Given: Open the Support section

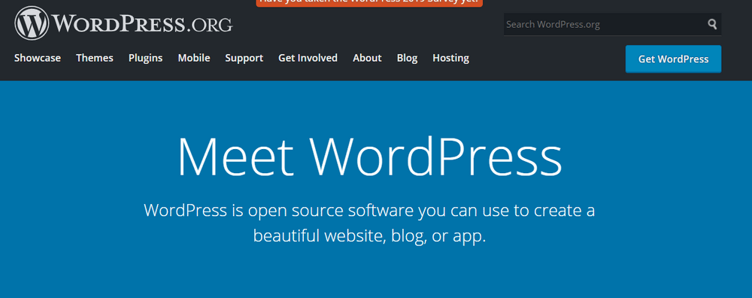Looking at the screenshot, I should point(244,58).
